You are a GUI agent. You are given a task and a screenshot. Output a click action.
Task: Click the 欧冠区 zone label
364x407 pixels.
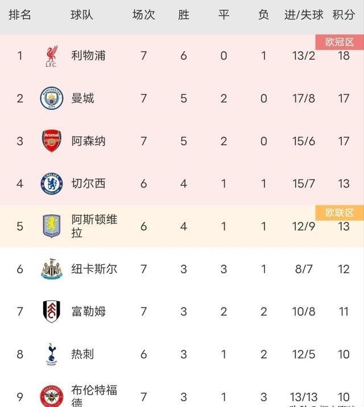340,42
